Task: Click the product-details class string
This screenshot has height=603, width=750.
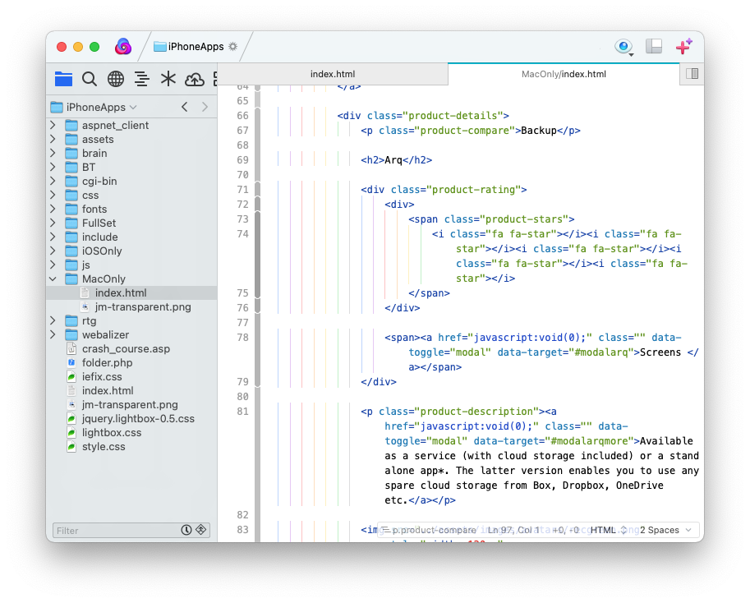Action: tap(453, 116)
